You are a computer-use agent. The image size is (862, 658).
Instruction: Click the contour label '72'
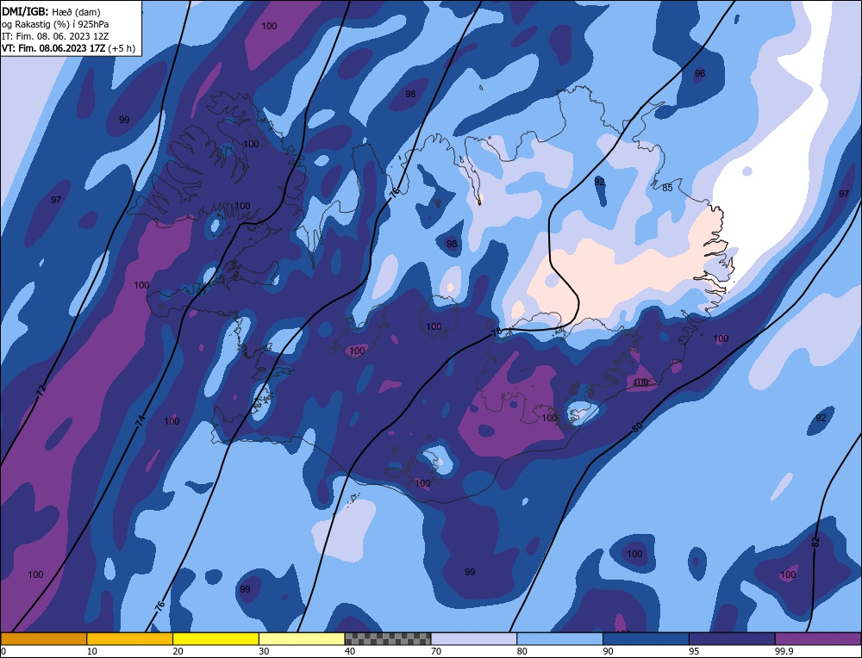point(41,391)
